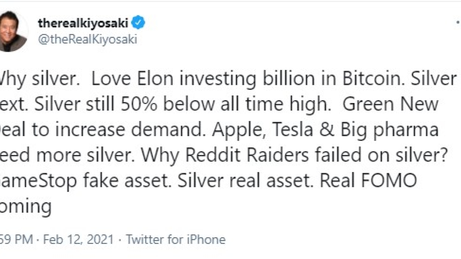The image size is (461, 259).
Task: Open the Twitter for iPhone source link
Action: tap(176, 239)
